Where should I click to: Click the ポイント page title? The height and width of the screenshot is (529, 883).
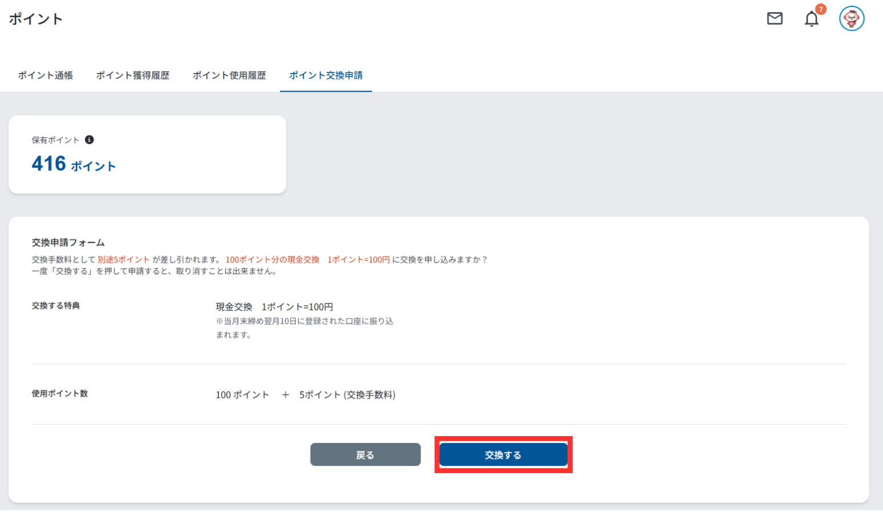click(x=35, y=19)
